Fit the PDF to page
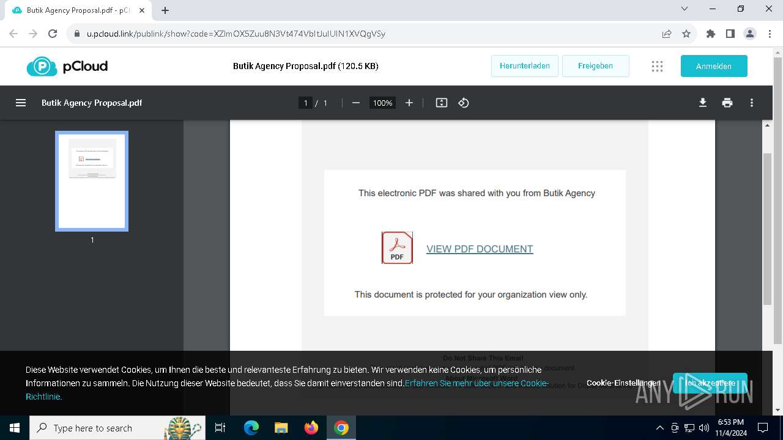The height and width of the screenshot is (440, 783). 442,103
